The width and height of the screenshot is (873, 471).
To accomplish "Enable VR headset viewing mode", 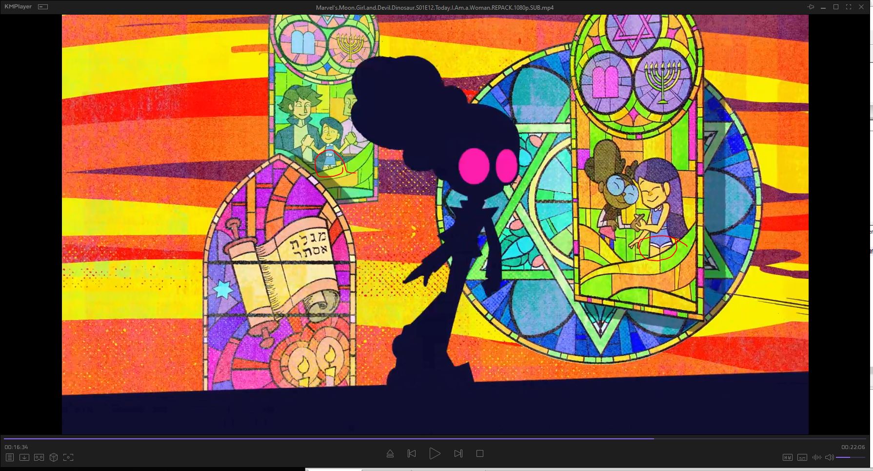I will pyautogui.click(x=39, y=457).
